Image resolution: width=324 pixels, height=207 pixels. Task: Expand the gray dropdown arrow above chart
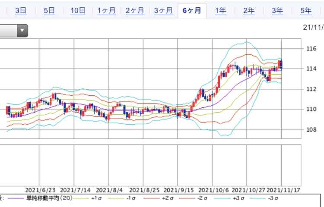coord(22,31)
